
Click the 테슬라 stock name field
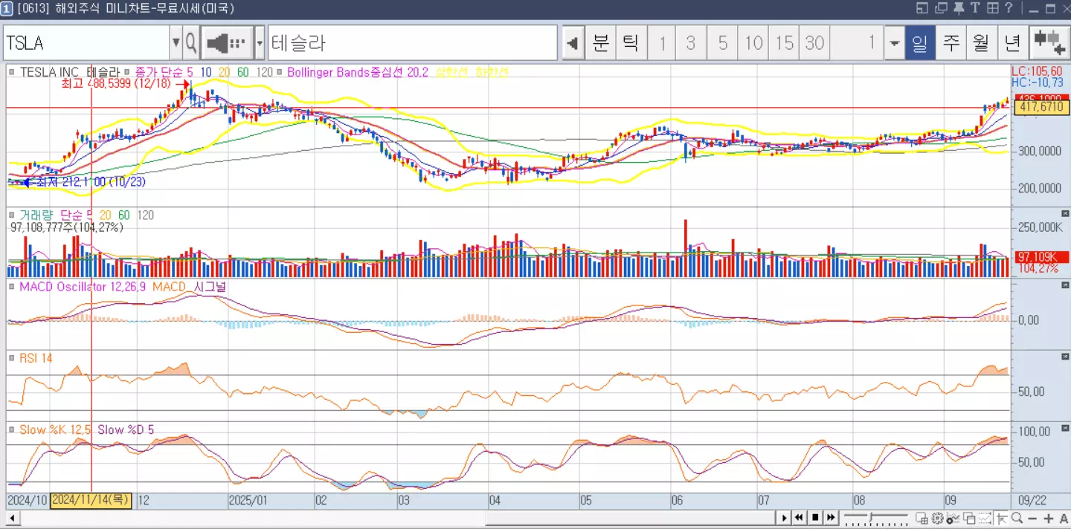(412, 43)
